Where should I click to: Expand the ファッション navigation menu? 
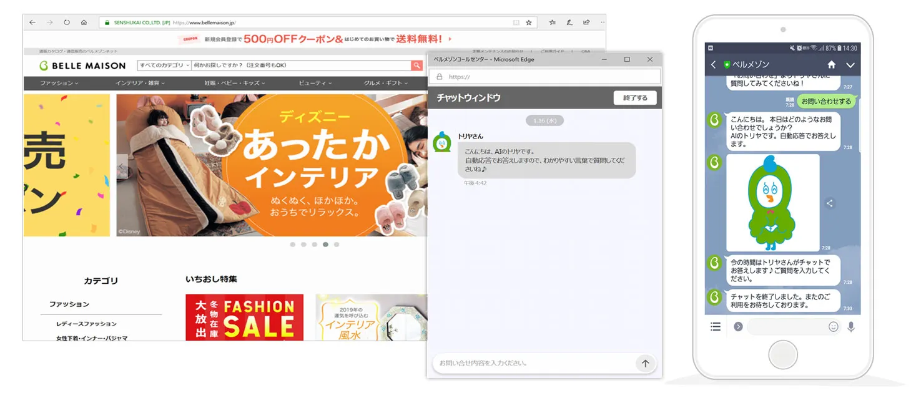(x=59, y=83)
